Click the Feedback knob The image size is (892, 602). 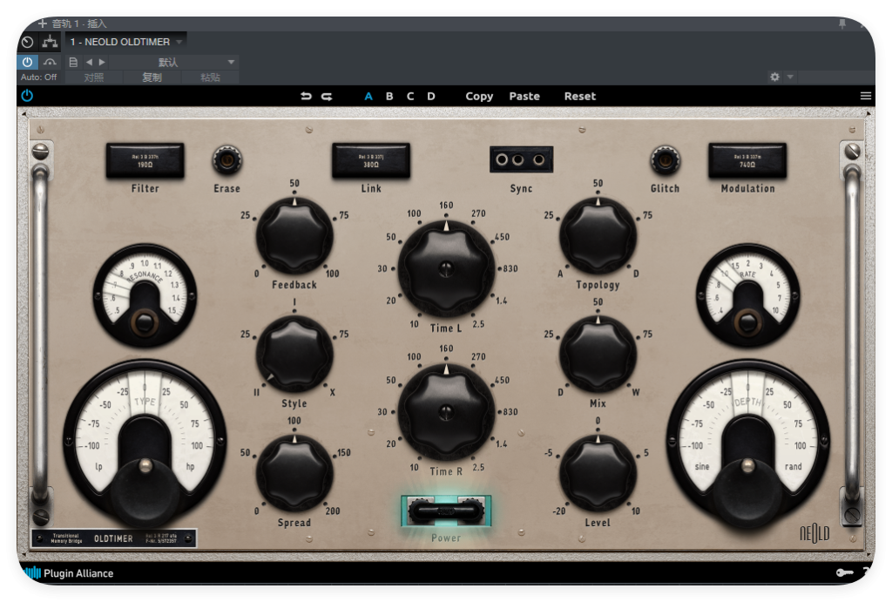click(294, 236)
